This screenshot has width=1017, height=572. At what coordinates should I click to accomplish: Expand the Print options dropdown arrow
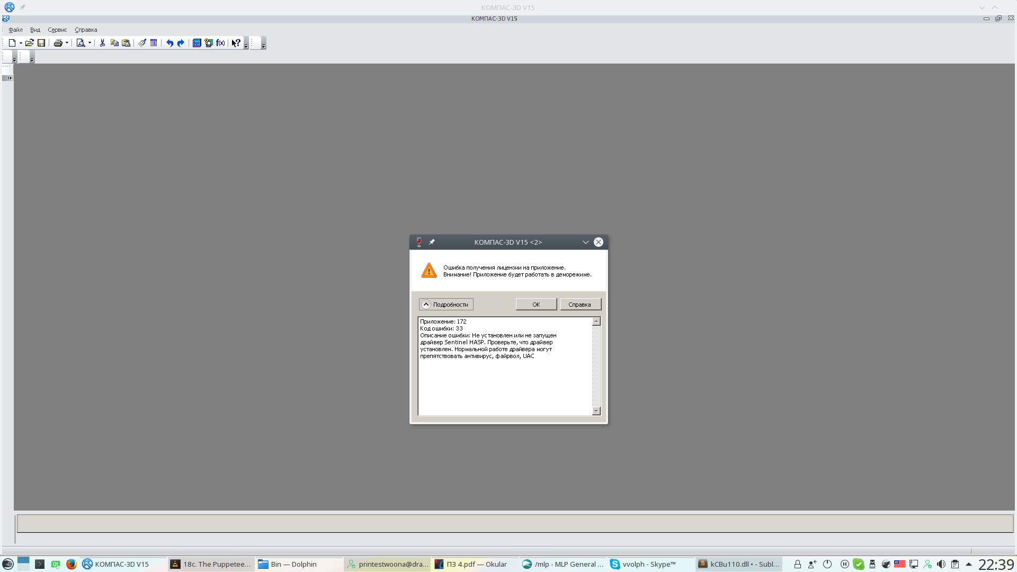click(67, 43)
